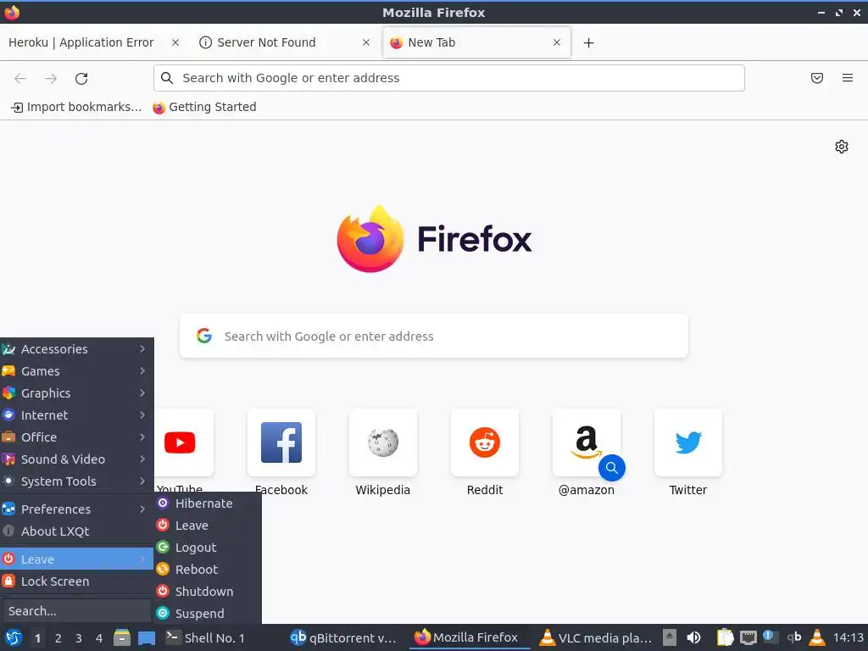Viewport: 868px width, 651px height.
Task: Switch to virtual desktop 3
Action: pos(79,638)
